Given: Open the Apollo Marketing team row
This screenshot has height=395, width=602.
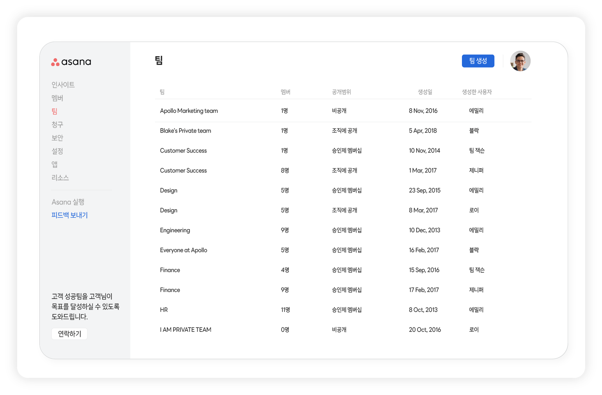Looking at the screenshot, I should point(189,111).
